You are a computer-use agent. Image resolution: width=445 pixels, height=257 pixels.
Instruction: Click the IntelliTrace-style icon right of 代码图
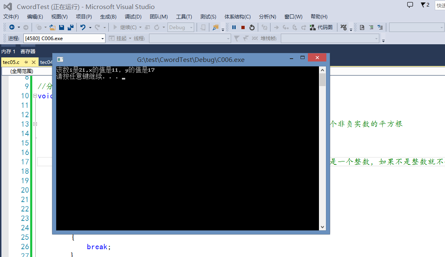tap(344, 27)
